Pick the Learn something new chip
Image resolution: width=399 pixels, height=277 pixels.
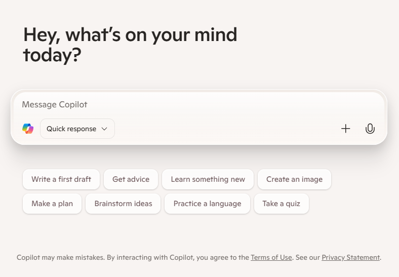click(208, 179)
